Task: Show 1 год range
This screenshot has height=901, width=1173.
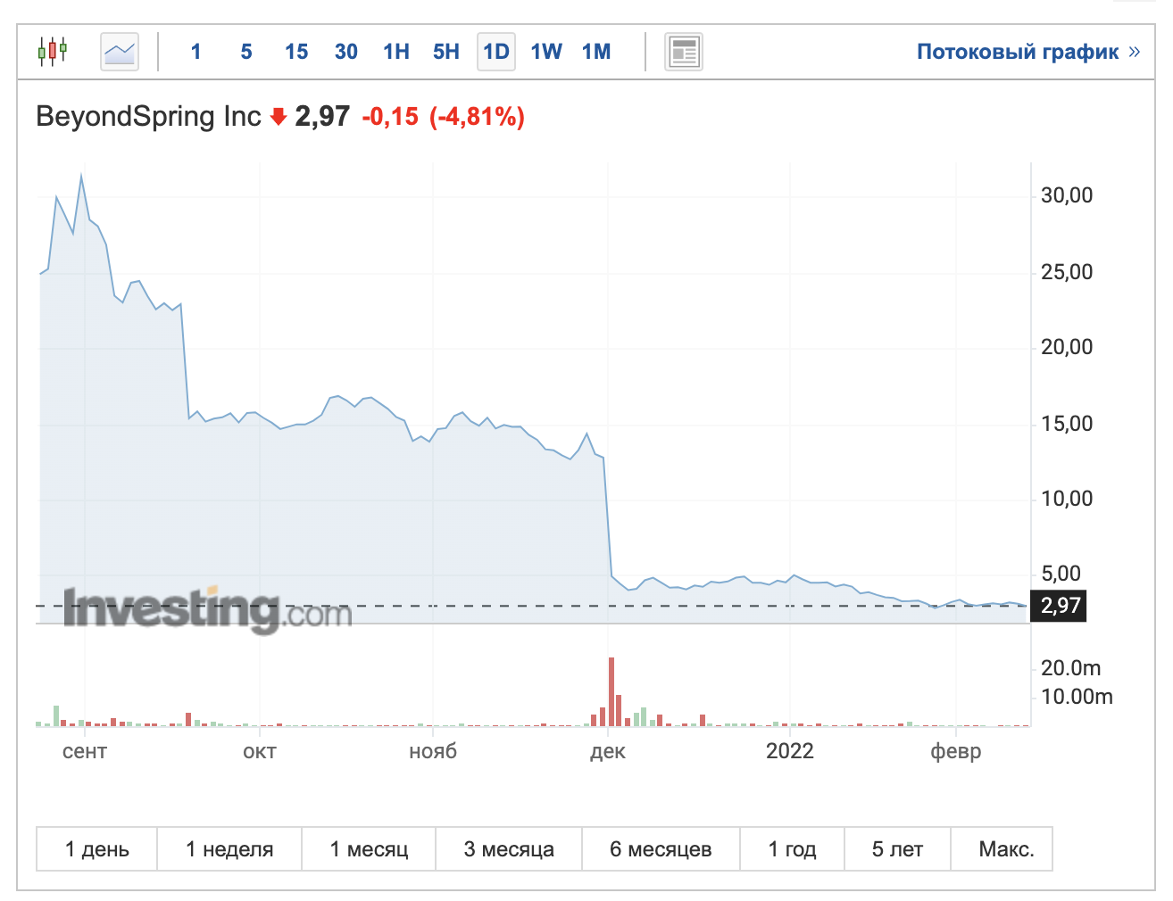Action: pyautogui.click(x=792, y=848)
